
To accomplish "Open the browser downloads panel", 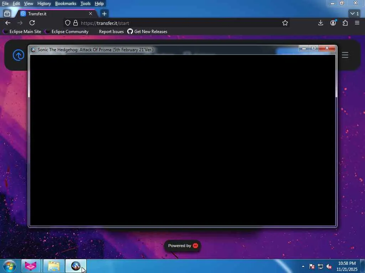I will [x=320, y=23].
